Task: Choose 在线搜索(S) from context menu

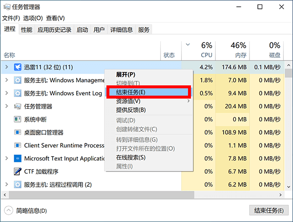Action: click(130, 158)
